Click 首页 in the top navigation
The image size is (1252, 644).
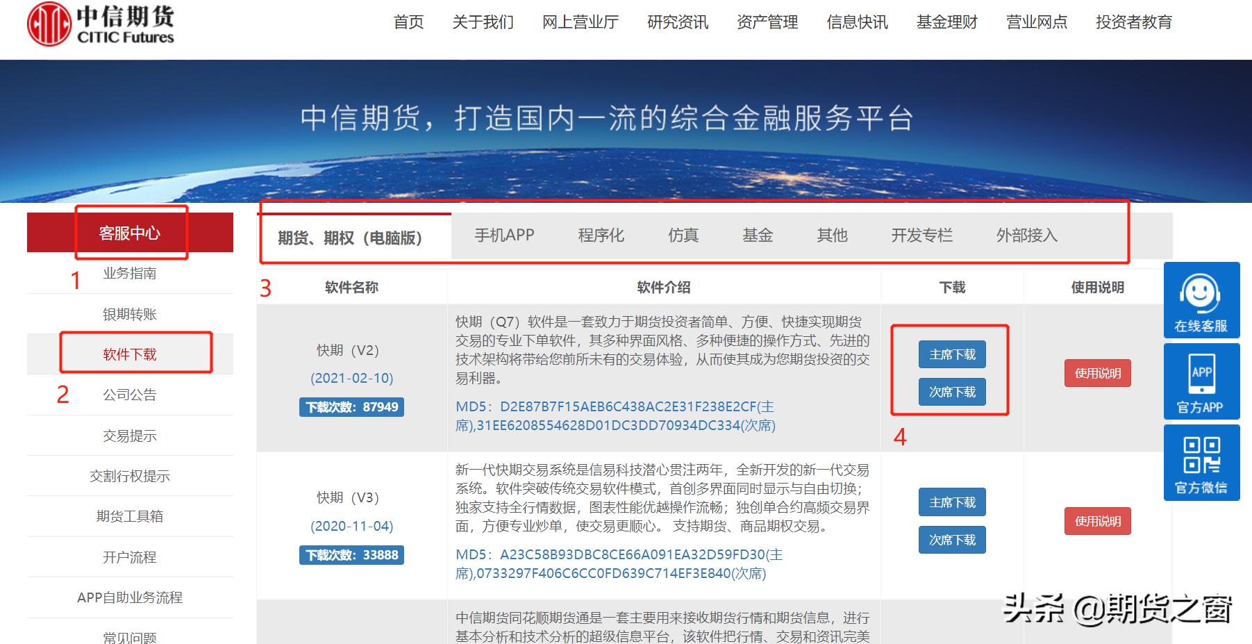pyautogui.click(x=409, y=22)
